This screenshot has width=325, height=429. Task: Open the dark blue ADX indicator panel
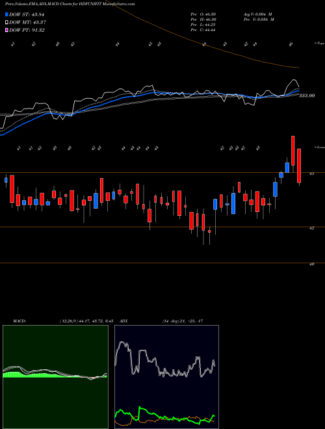(x=166, y=377)
